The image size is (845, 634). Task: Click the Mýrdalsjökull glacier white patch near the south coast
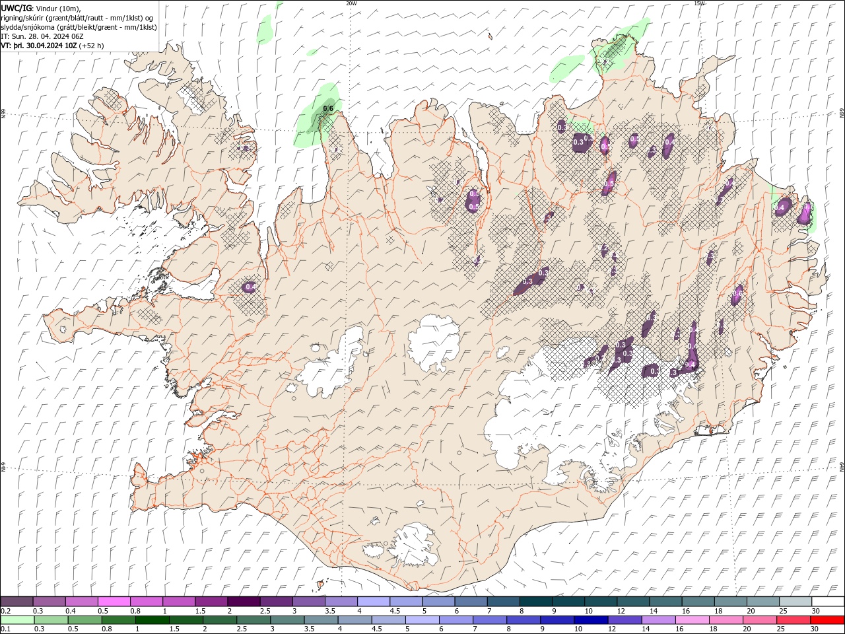(414, 545)
